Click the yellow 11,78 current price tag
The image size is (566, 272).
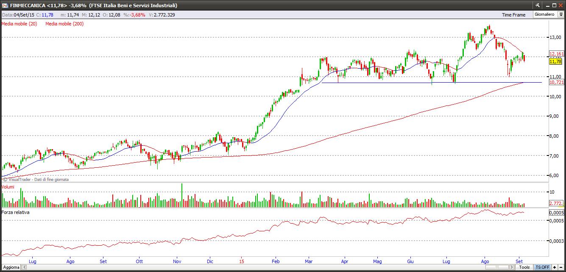pyautogui.click(x=555, y=62)
